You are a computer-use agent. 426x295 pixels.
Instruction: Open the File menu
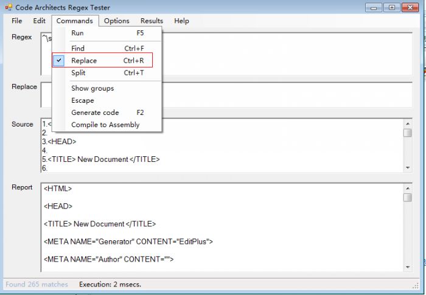(x=17, y=21)
